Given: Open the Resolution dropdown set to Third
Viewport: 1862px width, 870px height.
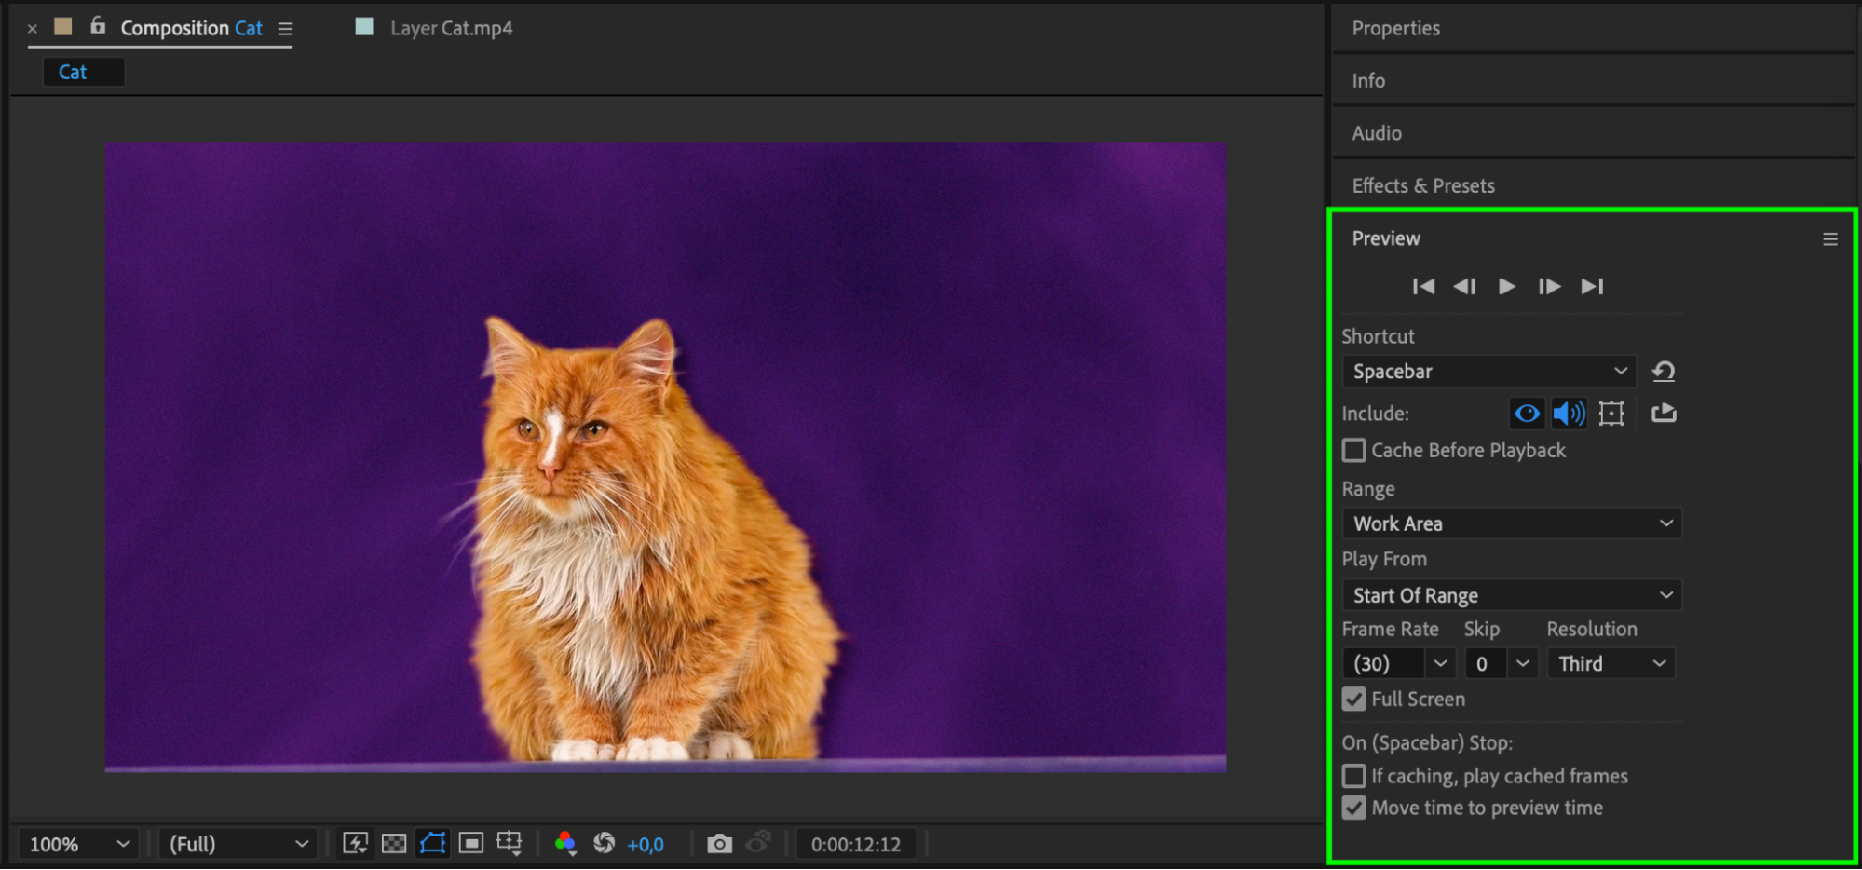Looking at the screenshot, I should point(1611,664).
